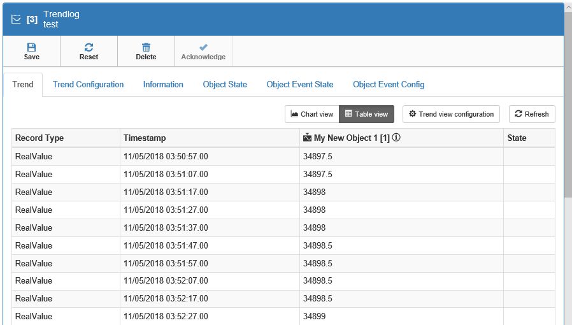Click info icon next to My New Object 1

click(396, 138)
